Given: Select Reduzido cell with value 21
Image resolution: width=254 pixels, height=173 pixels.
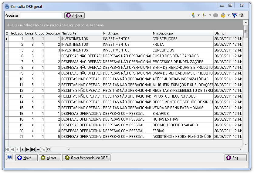Looking at the screenshot, I should pos(16,137).
